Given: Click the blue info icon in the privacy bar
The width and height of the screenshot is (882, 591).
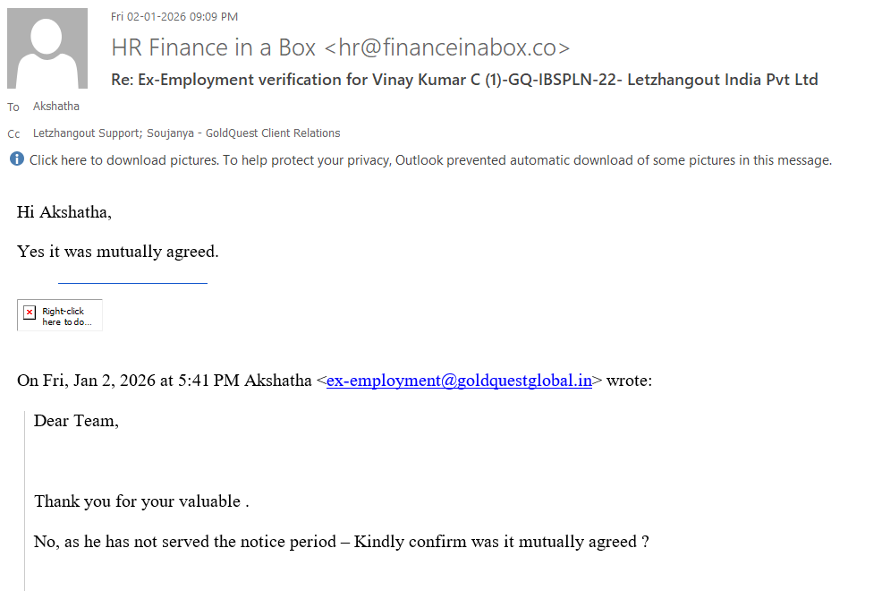Looking at the screenshot, I should 17,159.
